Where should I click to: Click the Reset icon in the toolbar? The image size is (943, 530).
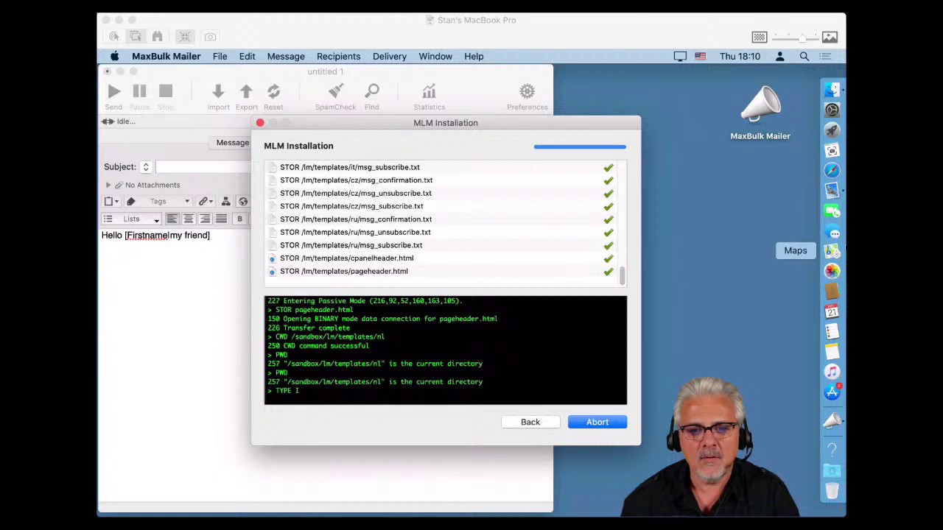click(x=273, y=91)
